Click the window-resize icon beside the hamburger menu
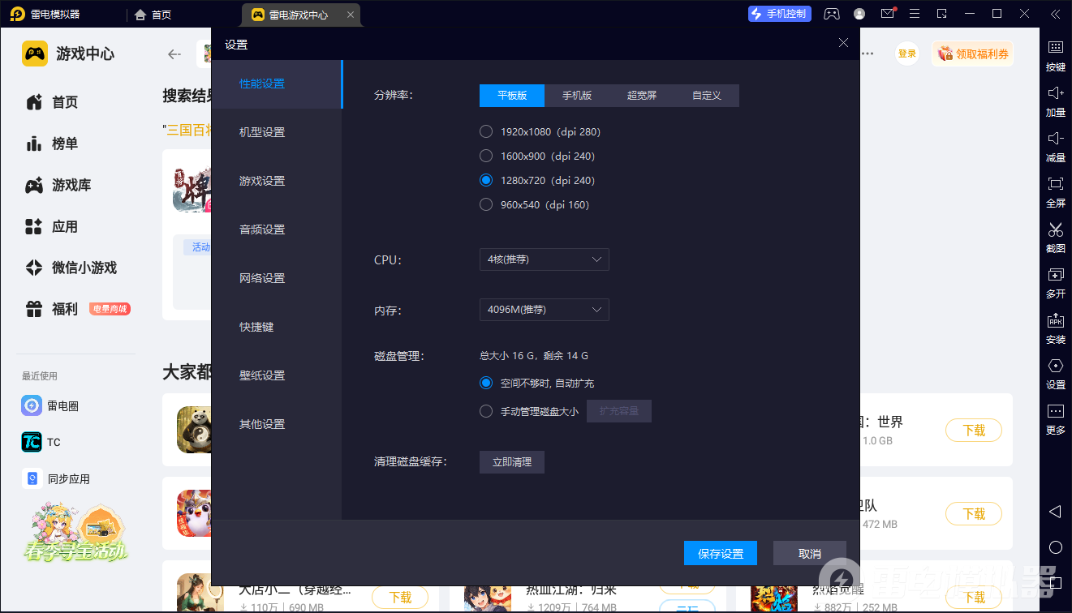This screenshot has width=1072, height=613. pos(941,14)
